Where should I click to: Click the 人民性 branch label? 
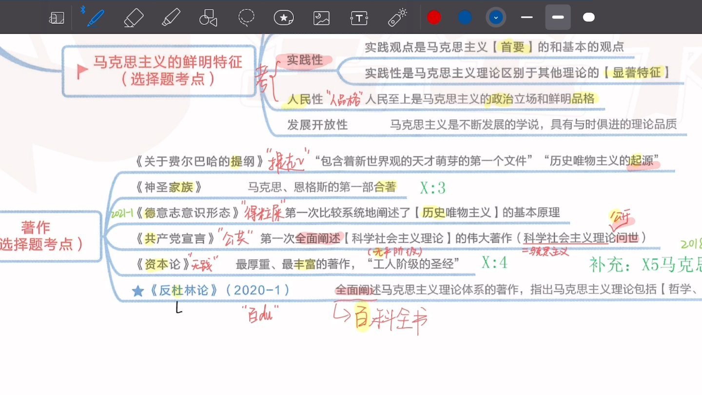(x=305, y=99)
